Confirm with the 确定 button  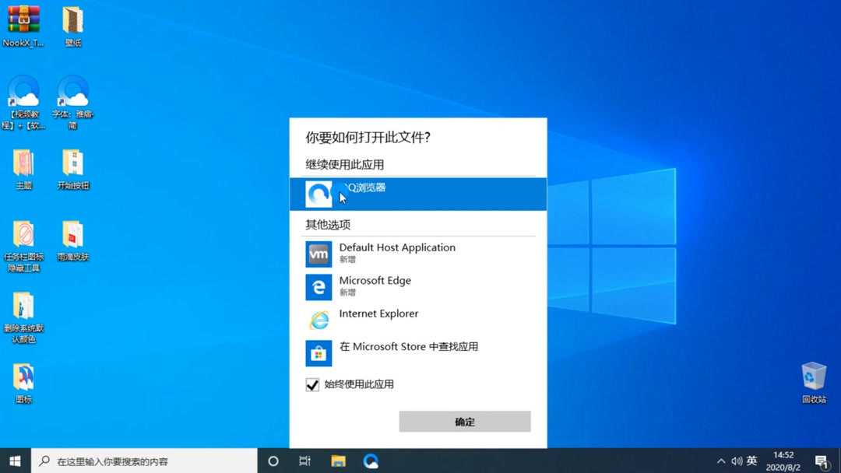tap(464, 421)
